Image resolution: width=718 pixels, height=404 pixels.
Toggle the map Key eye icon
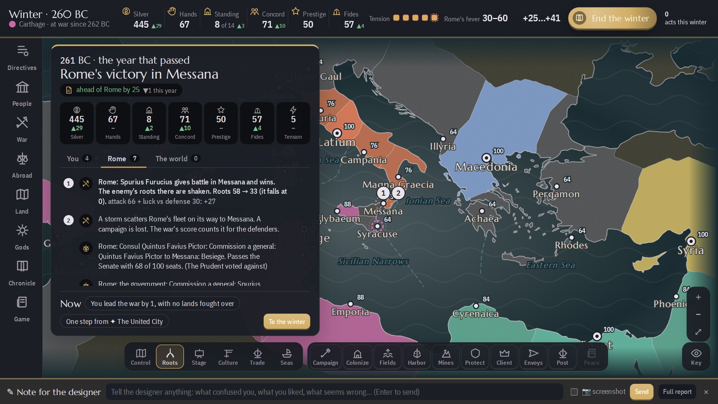(696, 356)
